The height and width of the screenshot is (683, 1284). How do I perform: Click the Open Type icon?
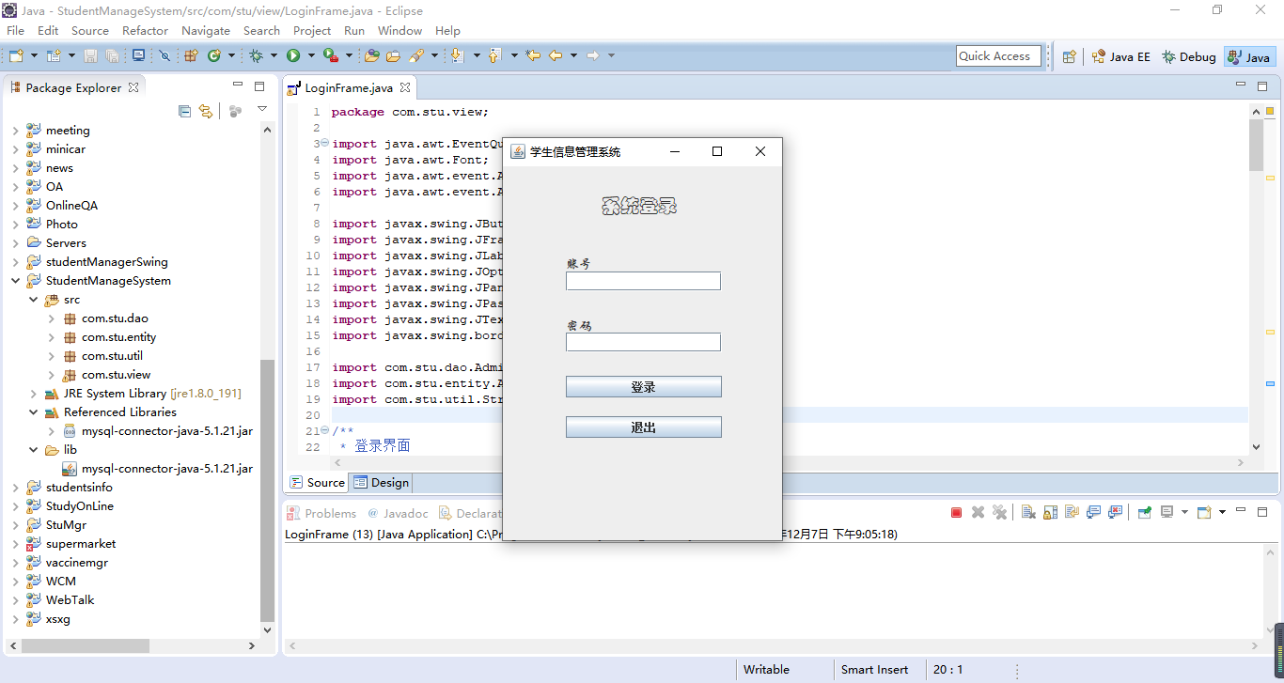(371, 55)
